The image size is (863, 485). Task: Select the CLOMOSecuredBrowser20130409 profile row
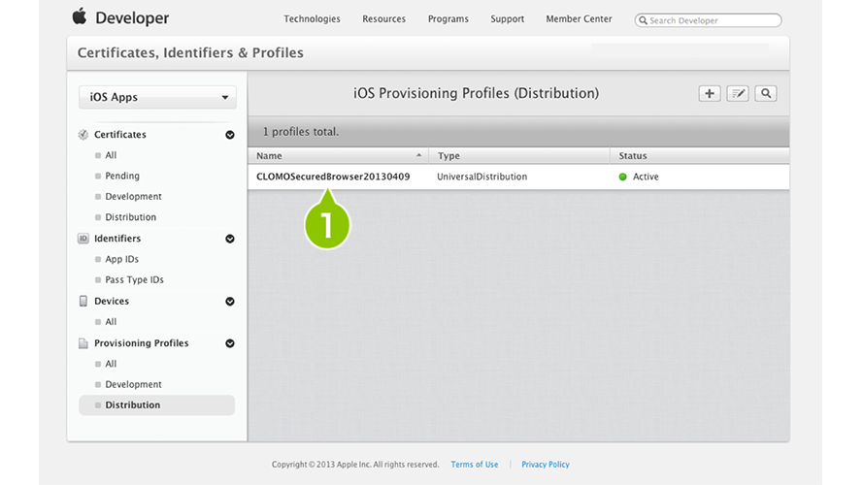pos(518,178)
